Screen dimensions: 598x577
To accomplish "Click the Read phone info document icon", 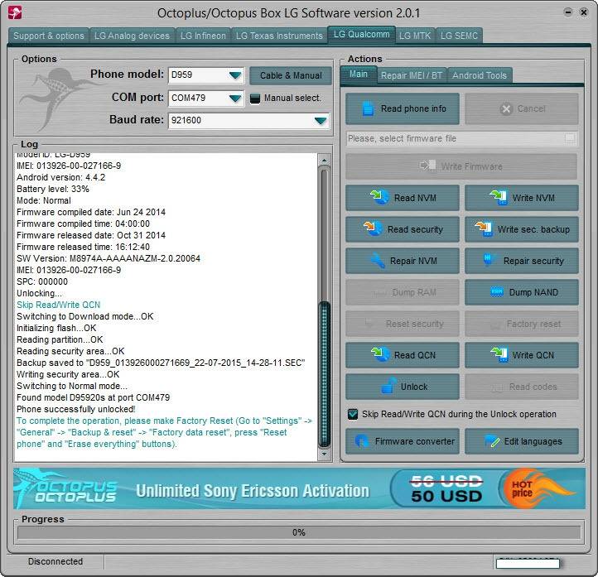I will coord(368,108).
